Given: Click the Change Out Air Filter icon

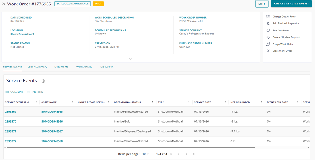Looking at the screenshot, I should (268, 17).
